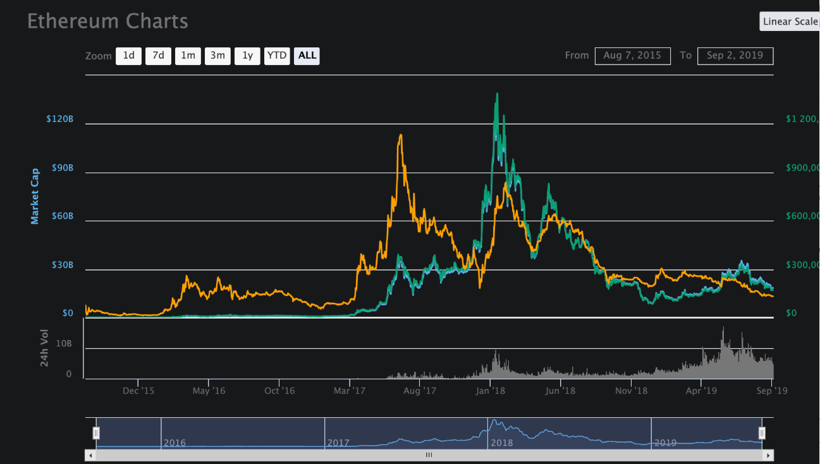
Task: Click 2018 in the navigator timeline
Action: [x=502, y=443]
